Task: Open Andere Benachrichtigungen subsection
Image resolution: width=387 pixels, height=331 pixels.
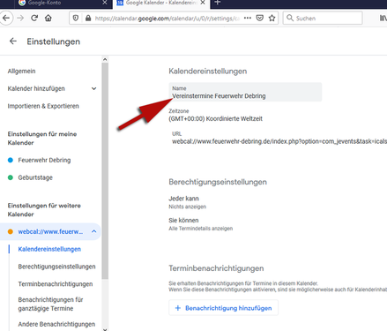Action: tap(56, 324)
